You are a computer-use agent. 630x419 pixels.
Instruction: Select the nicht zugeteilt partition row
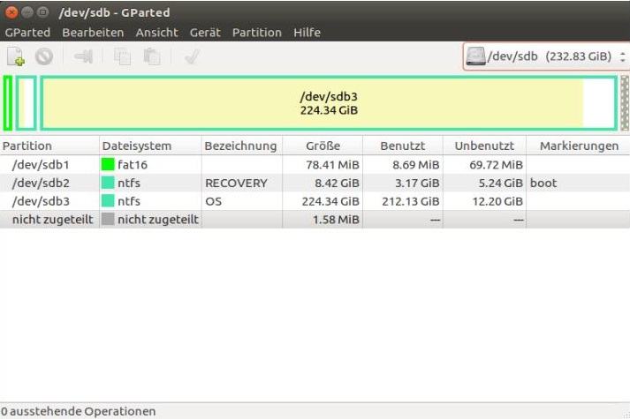tap(315, 220)
